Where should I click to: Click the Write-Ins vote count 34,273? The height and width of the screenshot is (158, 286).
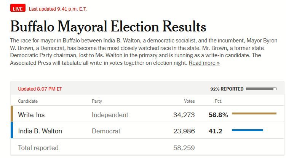183,115
